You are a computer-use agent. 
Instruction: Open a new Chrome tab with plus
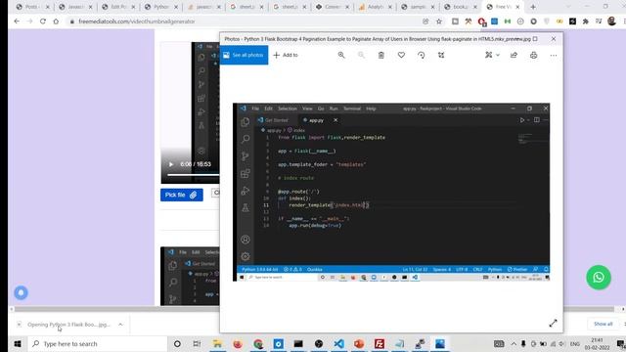tap(533, 7)
